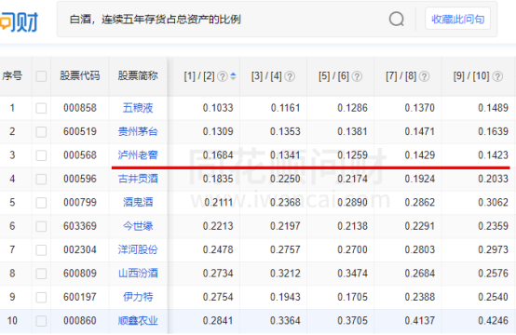Click value 0.4246 in 顺鑫农业 row
The height and width of the screenshot is (335, 516).
pyautogui.click(x=493, y=321)
